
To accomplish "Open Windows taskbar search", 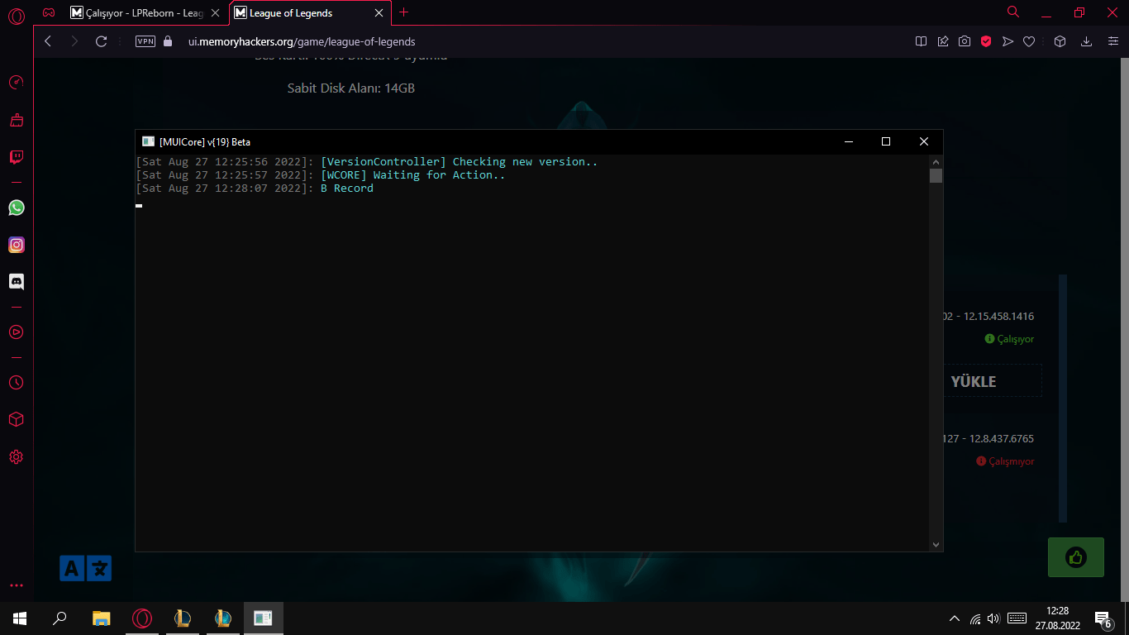I will [60, 618].
